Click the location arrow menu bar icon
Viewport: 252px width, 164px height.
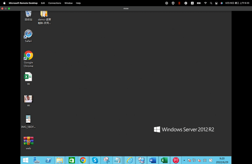186,3
